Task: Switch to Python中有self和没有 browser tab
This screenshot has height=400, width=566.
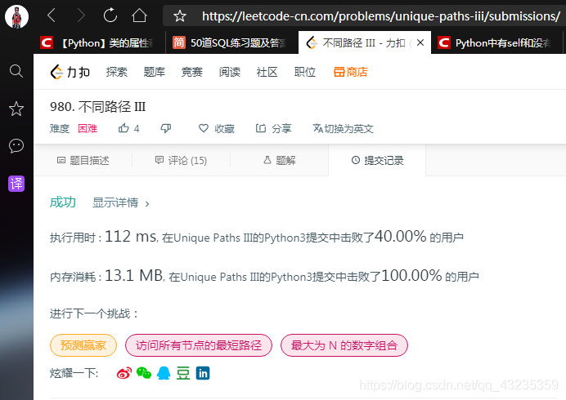Action: (496, 43)
